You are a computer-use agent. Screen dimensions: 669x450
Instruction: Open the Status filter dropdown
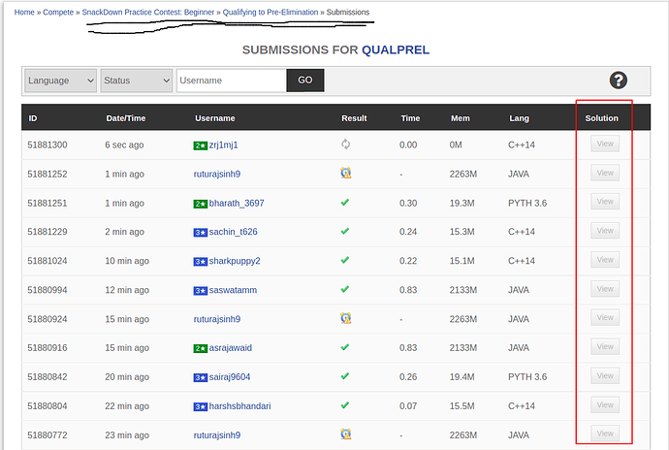pos(137,80)
